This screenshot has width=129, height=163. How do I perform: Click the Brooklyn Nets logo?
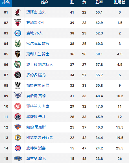pos(18,85)
